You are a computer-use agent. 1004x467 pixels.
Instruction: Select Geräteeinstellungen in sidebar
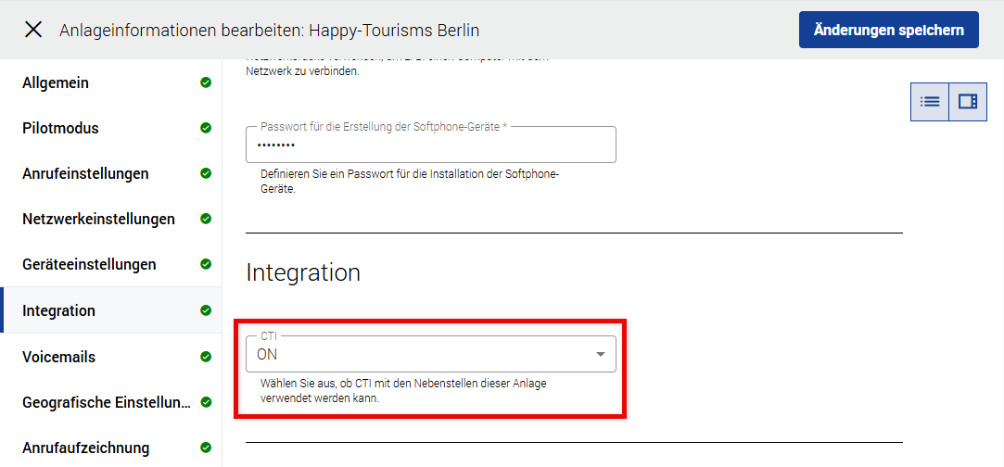click(89, 264)
